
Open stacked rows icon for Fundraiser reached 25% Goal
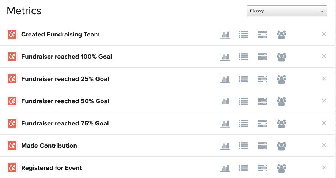tap(262, 79)
